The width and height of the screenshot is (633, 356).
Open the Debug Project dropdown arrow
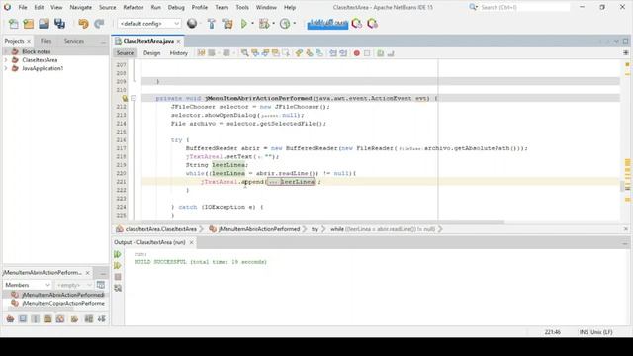tap(273, 24)
